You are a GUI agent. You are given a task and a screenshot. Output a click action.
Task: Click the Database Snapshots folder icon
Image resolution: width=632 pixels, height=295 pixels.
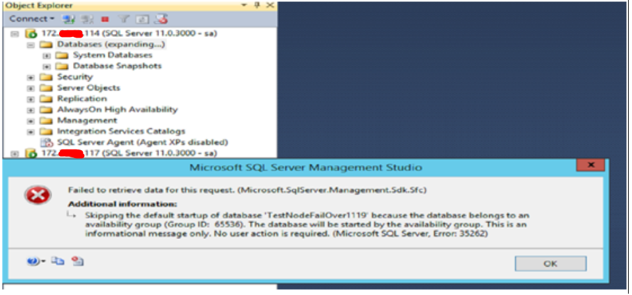(x=62, y=67)
